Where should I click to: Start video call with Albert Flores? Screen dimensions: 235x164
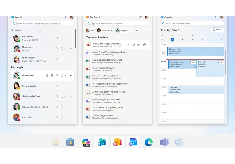(x=57, y=76)
